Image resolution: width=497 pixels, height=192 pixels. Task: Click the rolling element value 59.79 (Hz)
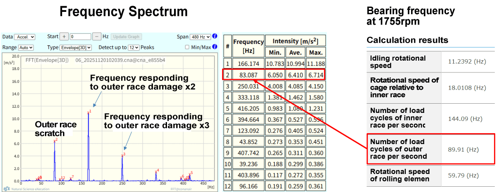pyautogui.click(x=464, y=175)
